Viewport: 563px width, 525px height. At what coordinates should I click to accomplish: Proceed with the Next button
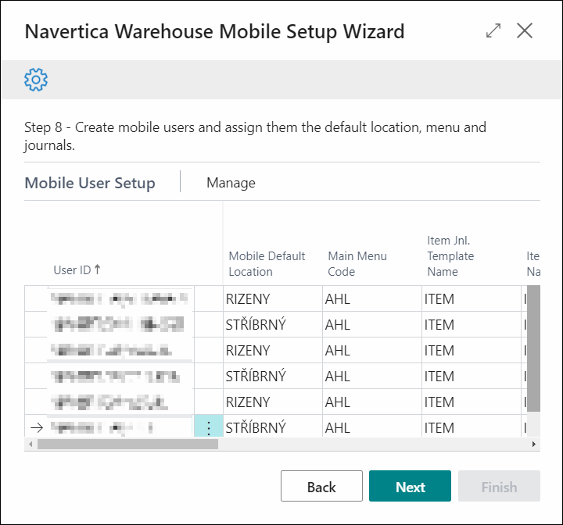click(410, 486)
